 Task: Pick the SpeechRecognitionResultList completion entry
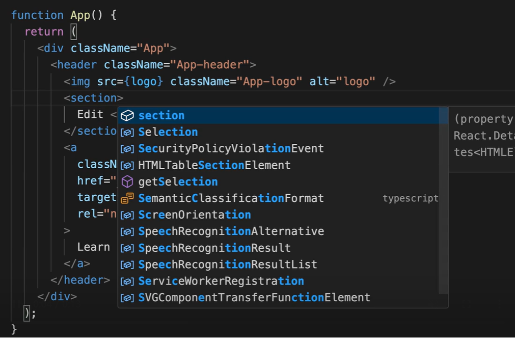click(227, 265)
